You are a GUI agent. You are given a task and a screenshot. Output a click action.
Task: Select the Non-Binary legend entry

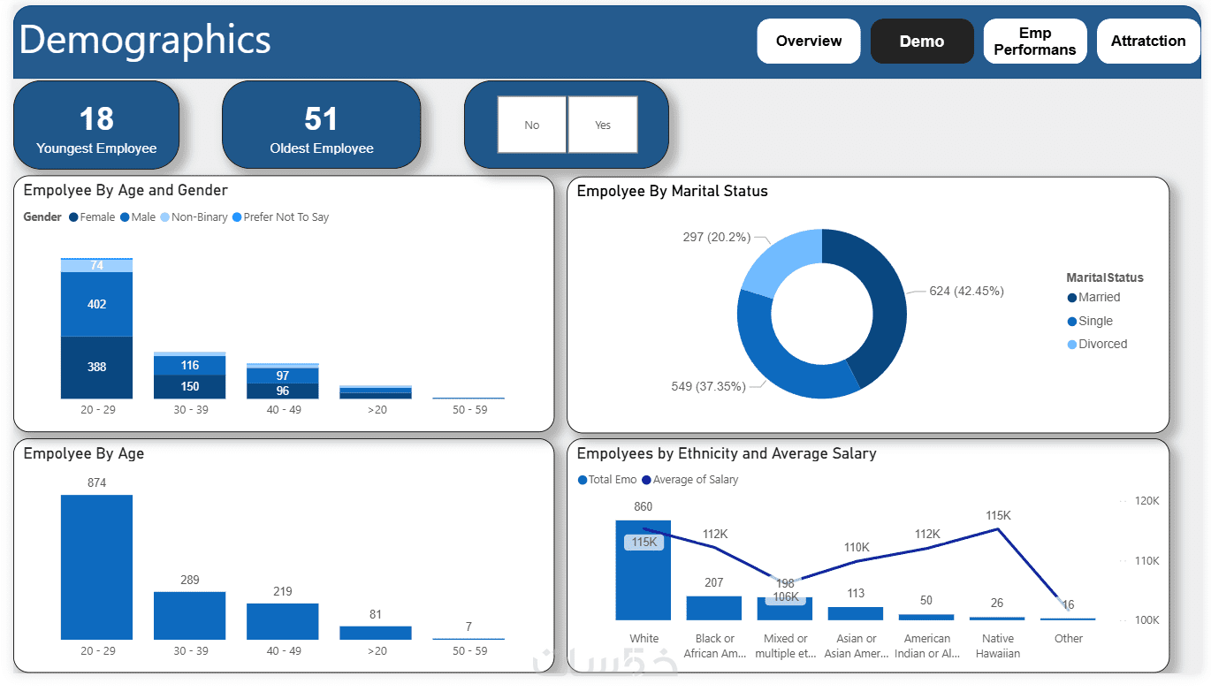(194, 217)
